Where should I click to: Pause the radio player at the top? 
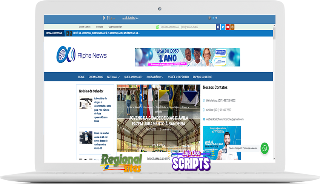108,18
